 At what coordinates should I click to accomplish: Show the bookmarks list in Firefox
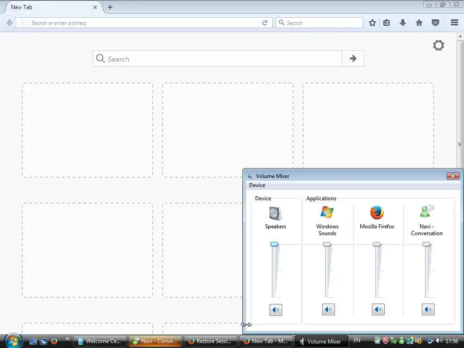click(387, 23)
